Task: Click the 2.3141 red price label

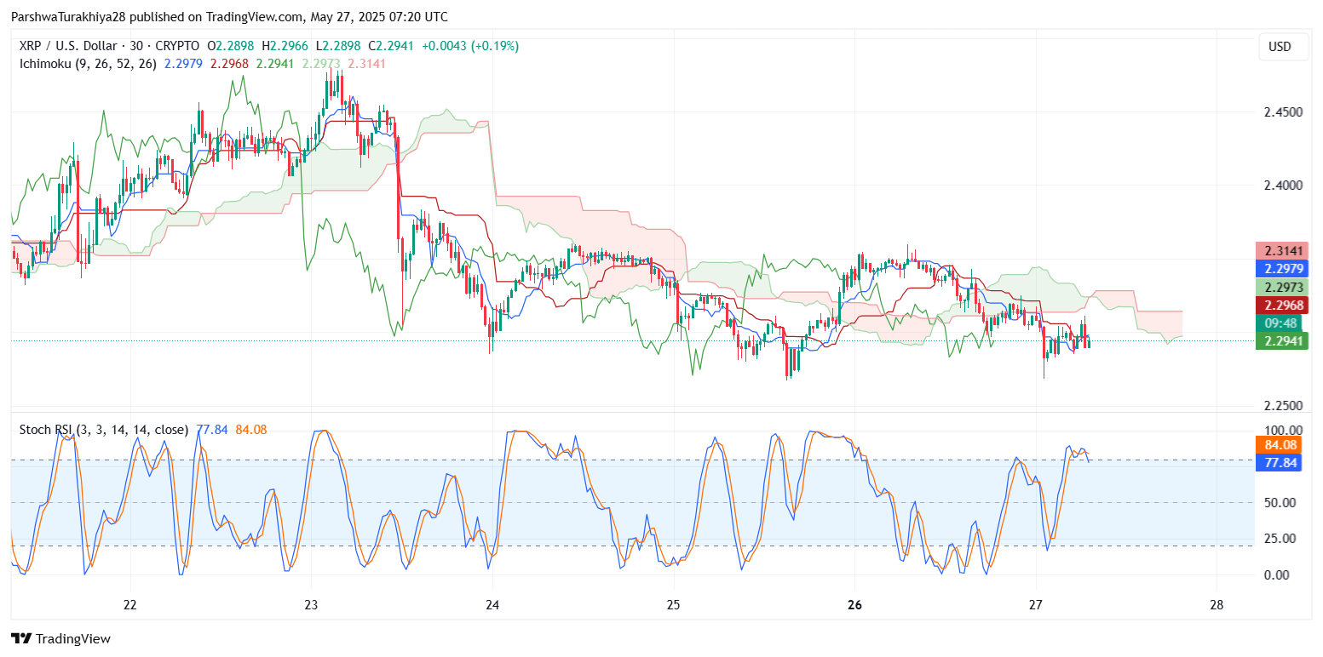Action: (1280, 250)
